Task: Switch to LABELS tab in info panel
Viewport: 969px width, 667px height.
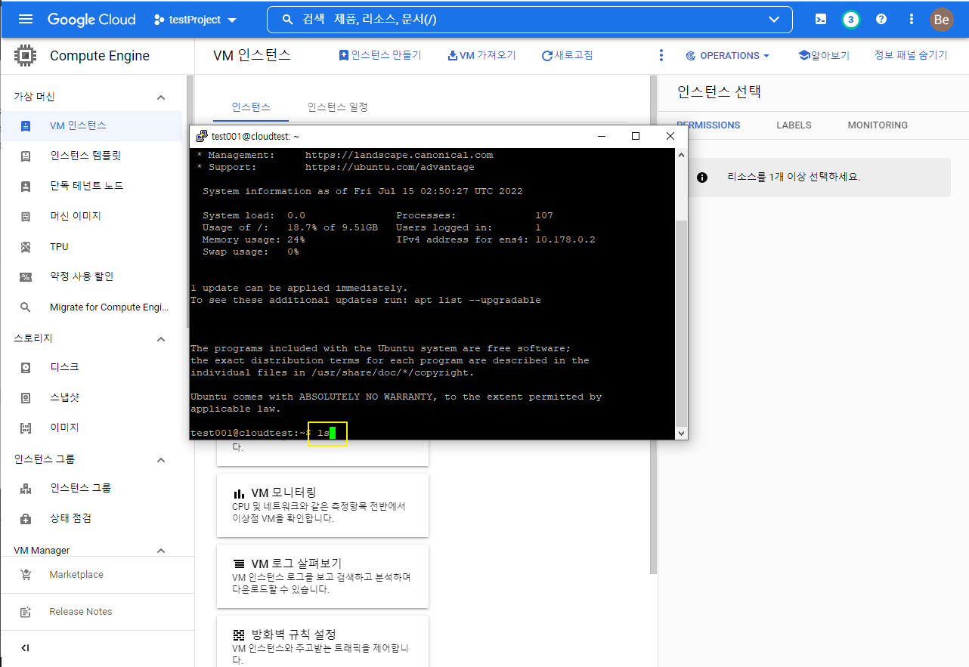Action: (x=794, y=125)
